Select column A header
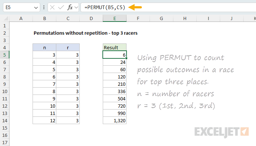 [21, 18]
